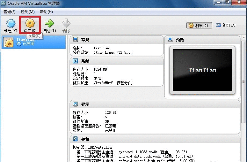Switch to Snapshots (备份) view
This screenshot has height=162, width=247.
pyautogui.click(x=226, y=25)
